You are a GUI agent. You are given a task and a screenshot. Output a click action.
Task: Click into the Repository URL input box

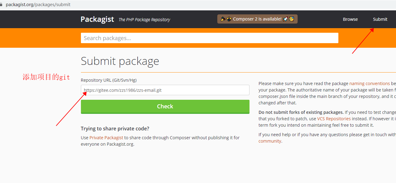[165, 90]
